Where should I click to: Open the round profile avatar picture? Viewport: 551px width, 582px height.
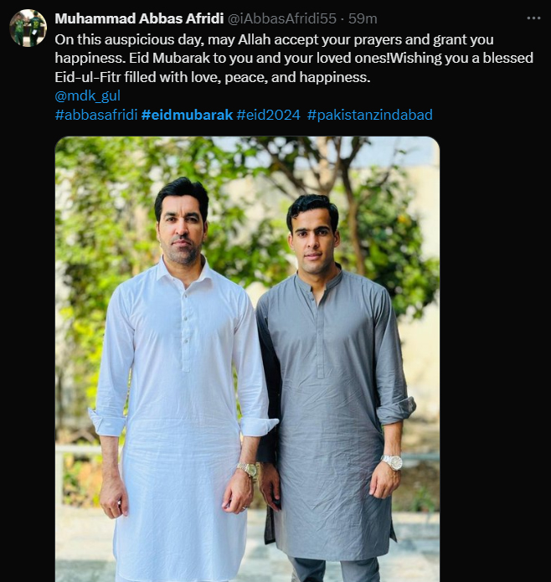(28, 28)
